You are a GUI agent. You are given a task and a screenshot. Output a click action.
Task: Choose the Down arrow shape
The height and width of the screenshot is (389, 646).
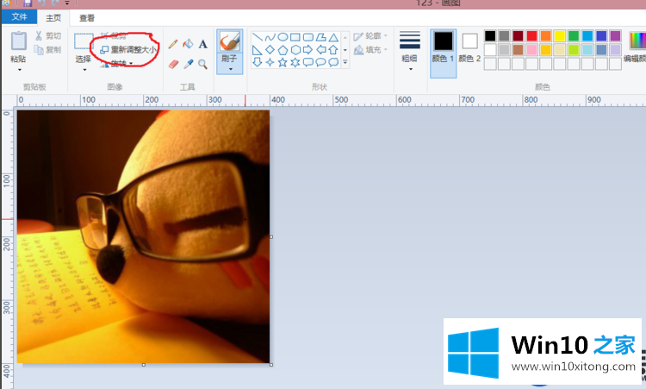(258, 62)
